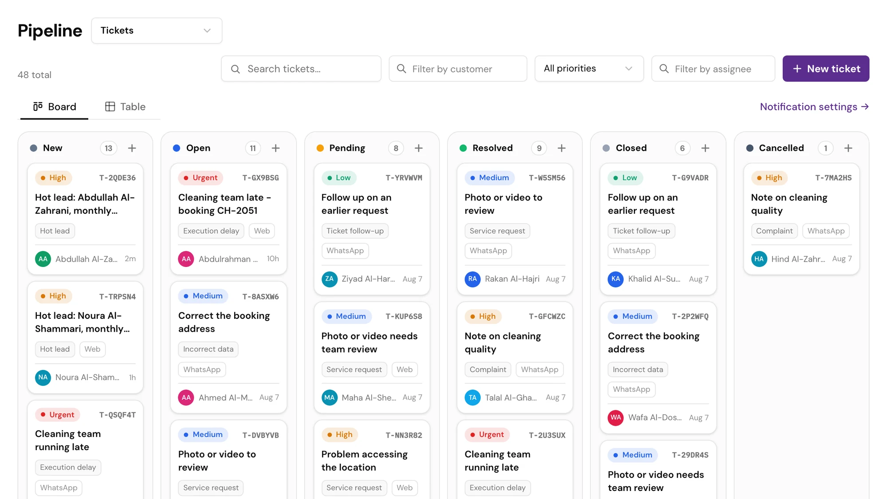This screenshot has width=887, height=499.
Task: Switch to the Table view tab
Action: click(x=125, y=107)
